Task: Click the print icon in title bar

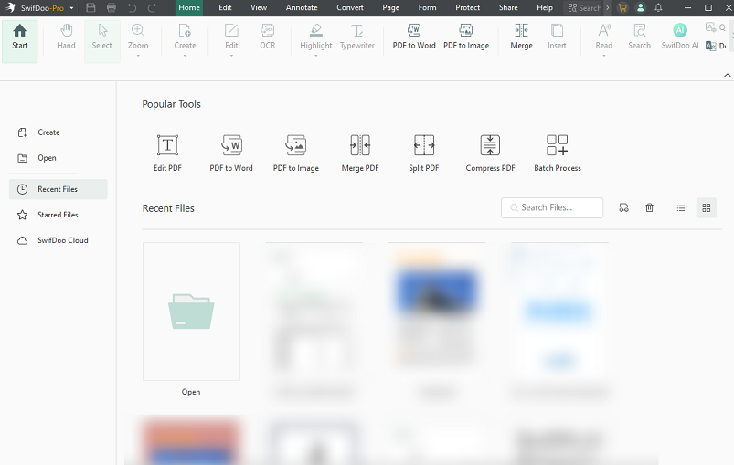Action: pos(112,8)
